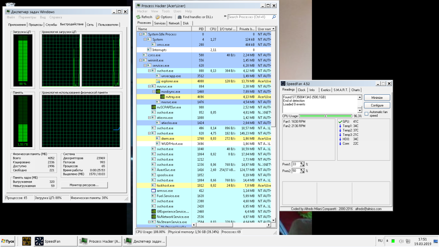Open Options via the gear icon
This screenshot has height=247, width=439.
coord(157,17)
